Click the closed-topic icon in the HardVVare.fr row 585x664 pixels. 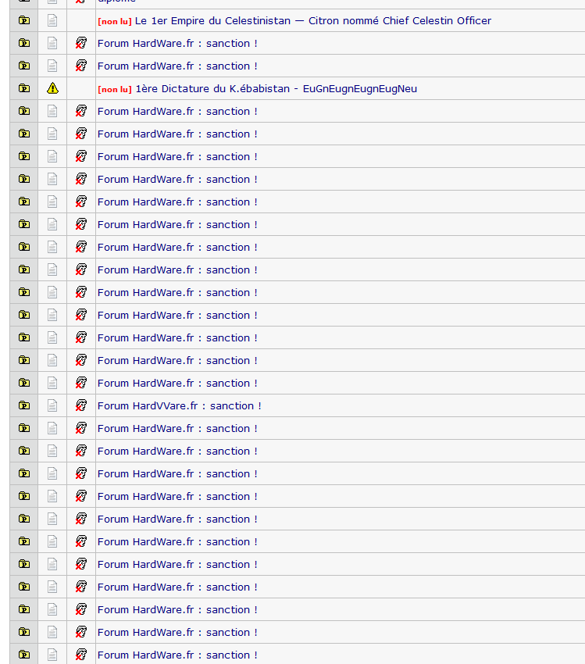tap(81, 405)
